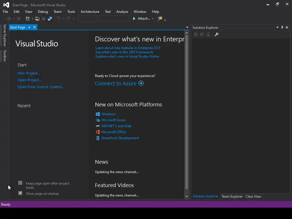Image resolution: width=292 pixels, height=219 pixels.
Task: Open the Server Explorer side tab
Action: click(x=5, y=35)
